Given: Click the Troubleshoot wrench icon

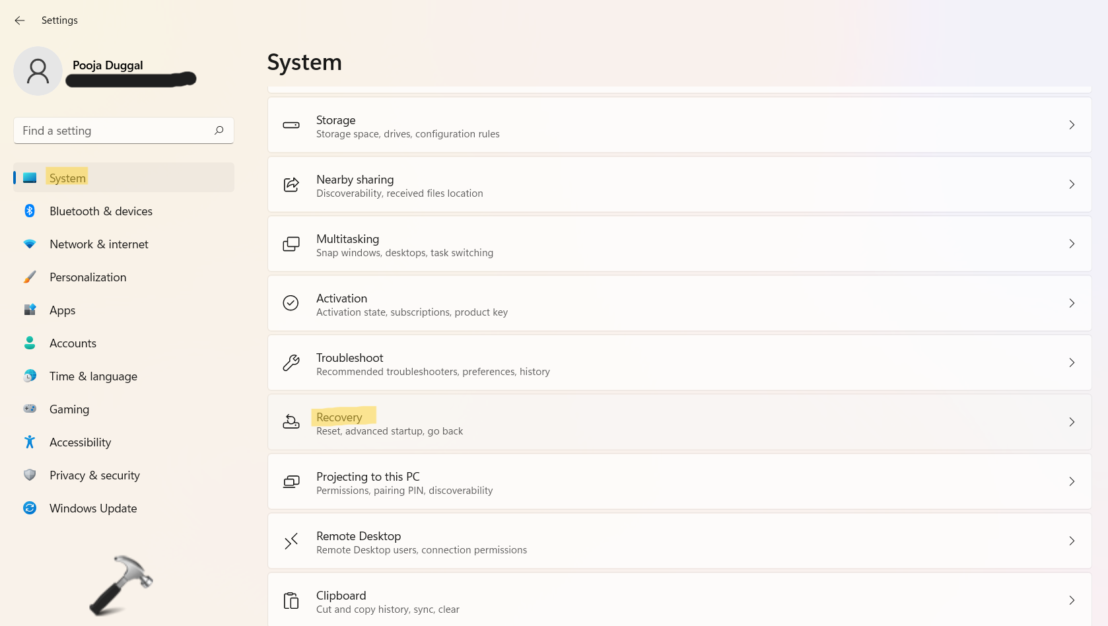Looking at the screenshot, I should coord(291,363).
